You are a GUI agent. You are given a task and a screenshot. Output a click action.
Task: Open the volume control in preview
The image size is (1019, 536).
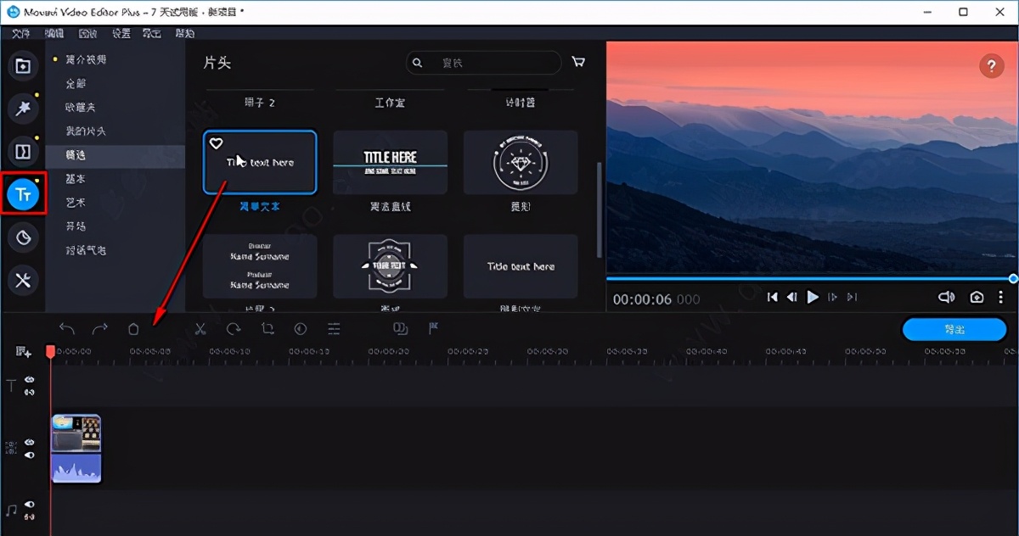click(x=946, y=297)
